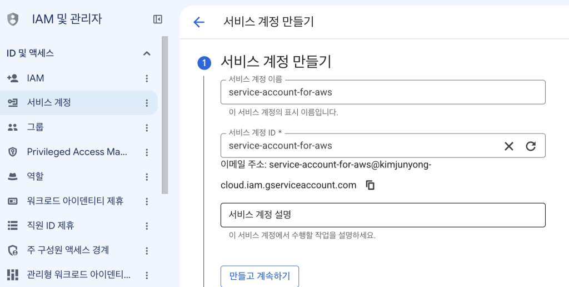Screen dimensions: 569x287
Task: Collapse the ID 및 액세스 section
Action: click(147, 54)
